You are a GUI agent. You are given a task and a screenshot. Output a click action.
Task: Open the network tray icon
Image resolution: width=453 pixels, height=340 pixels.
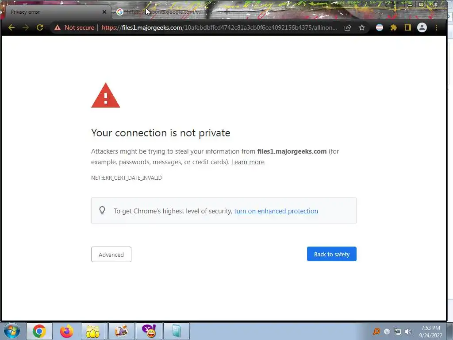(x=398, y=332)
